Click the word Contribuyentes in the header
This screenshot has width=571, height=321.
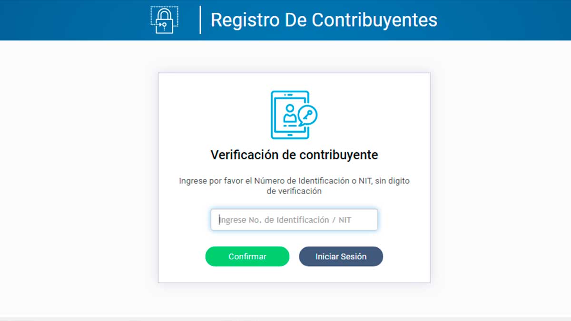(x=374, y=20)
